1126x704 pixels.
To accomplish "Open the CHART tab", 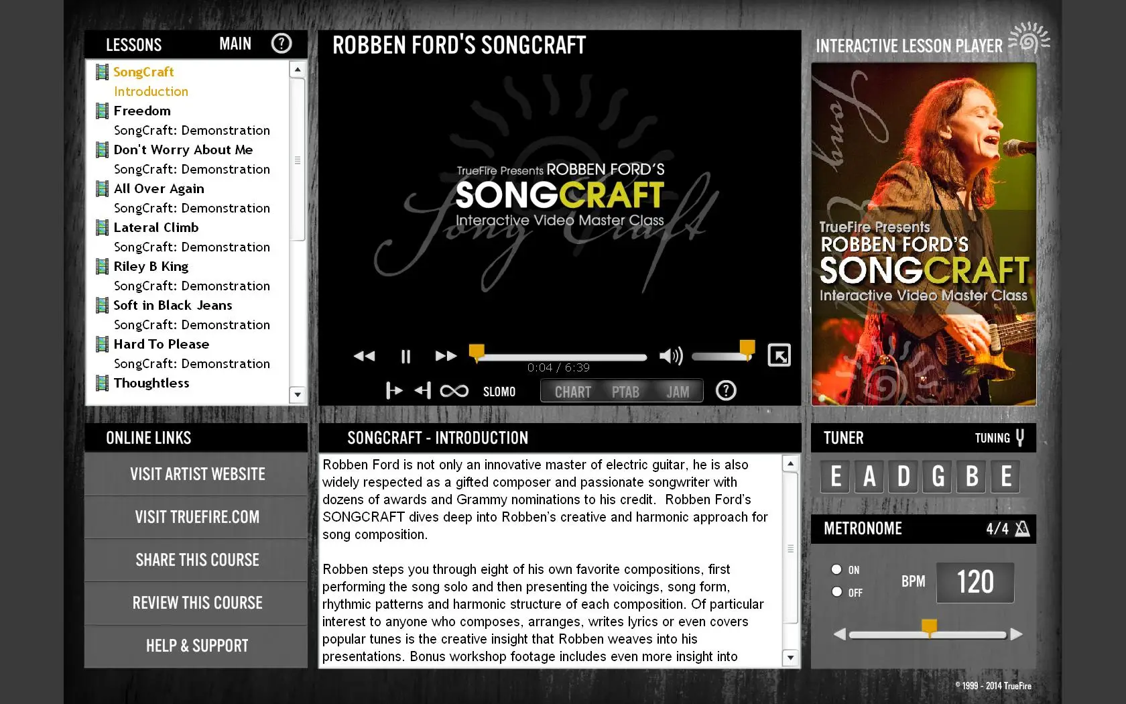I will click(x=573, y=392).
